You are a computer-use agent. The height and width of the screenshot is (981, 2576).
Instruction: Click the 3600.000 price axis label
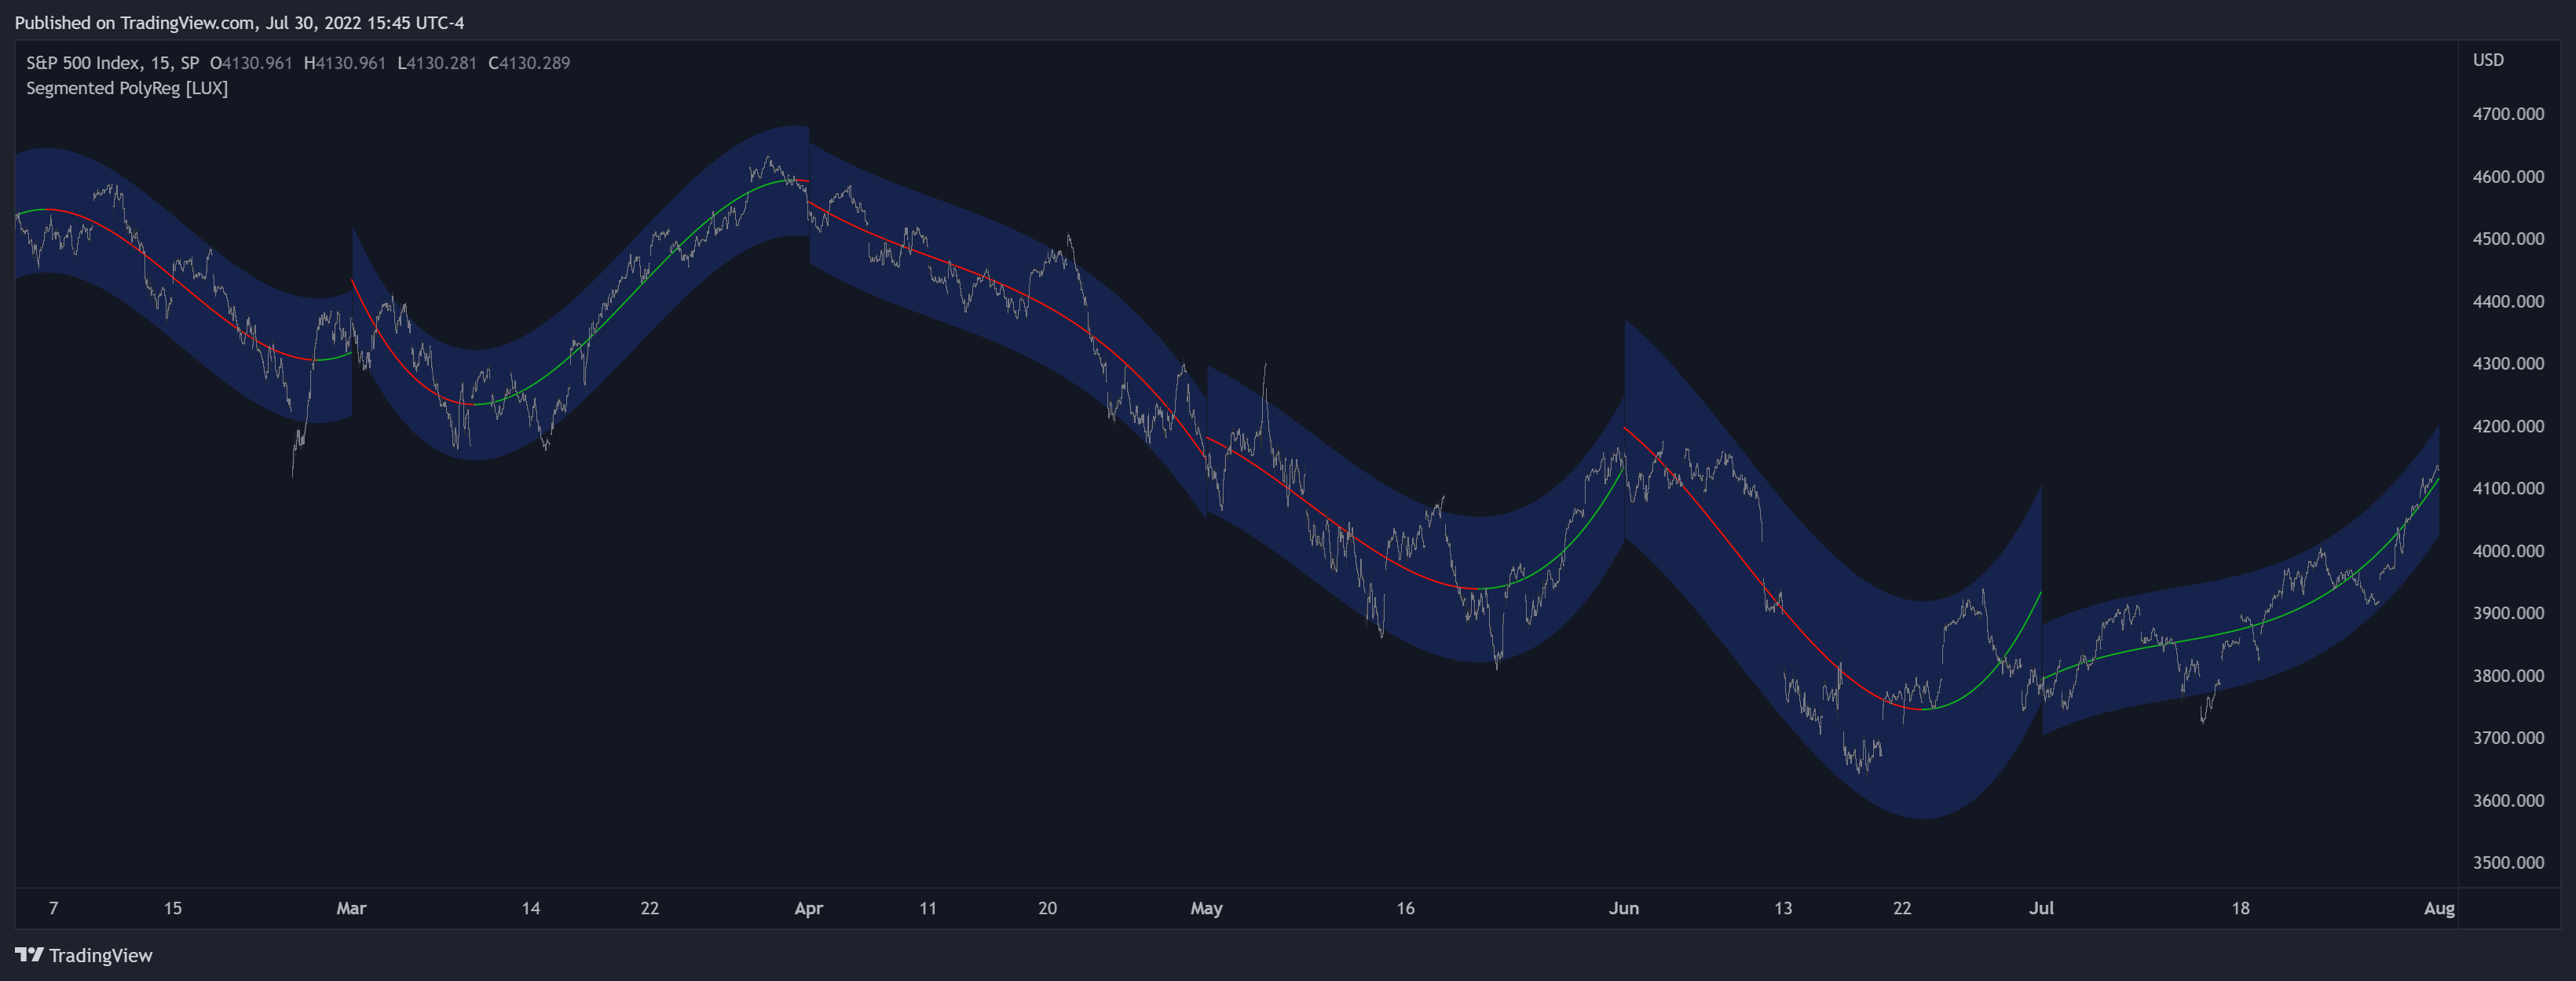(x=2508, y=801)
